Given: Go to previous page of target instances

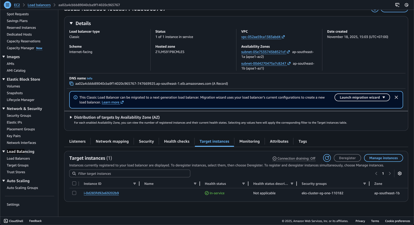Looking at the screenshot, I should point(376,174).
